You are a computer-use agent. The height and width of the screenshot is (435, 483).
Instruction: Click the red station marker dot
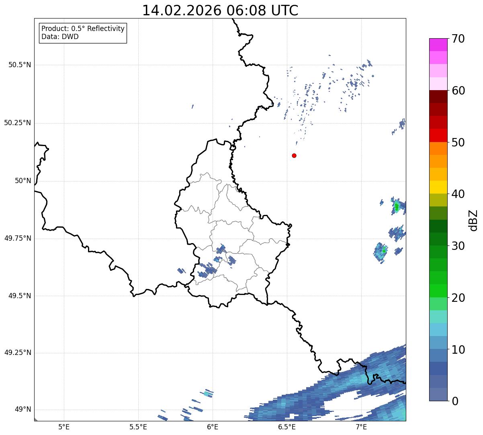click(x=294, y=155)
